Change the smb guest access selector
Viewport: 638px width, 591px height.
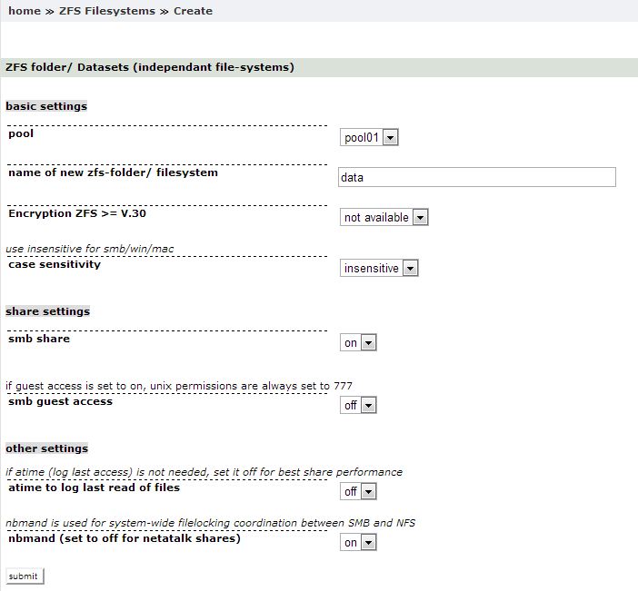tap(359, 406)
